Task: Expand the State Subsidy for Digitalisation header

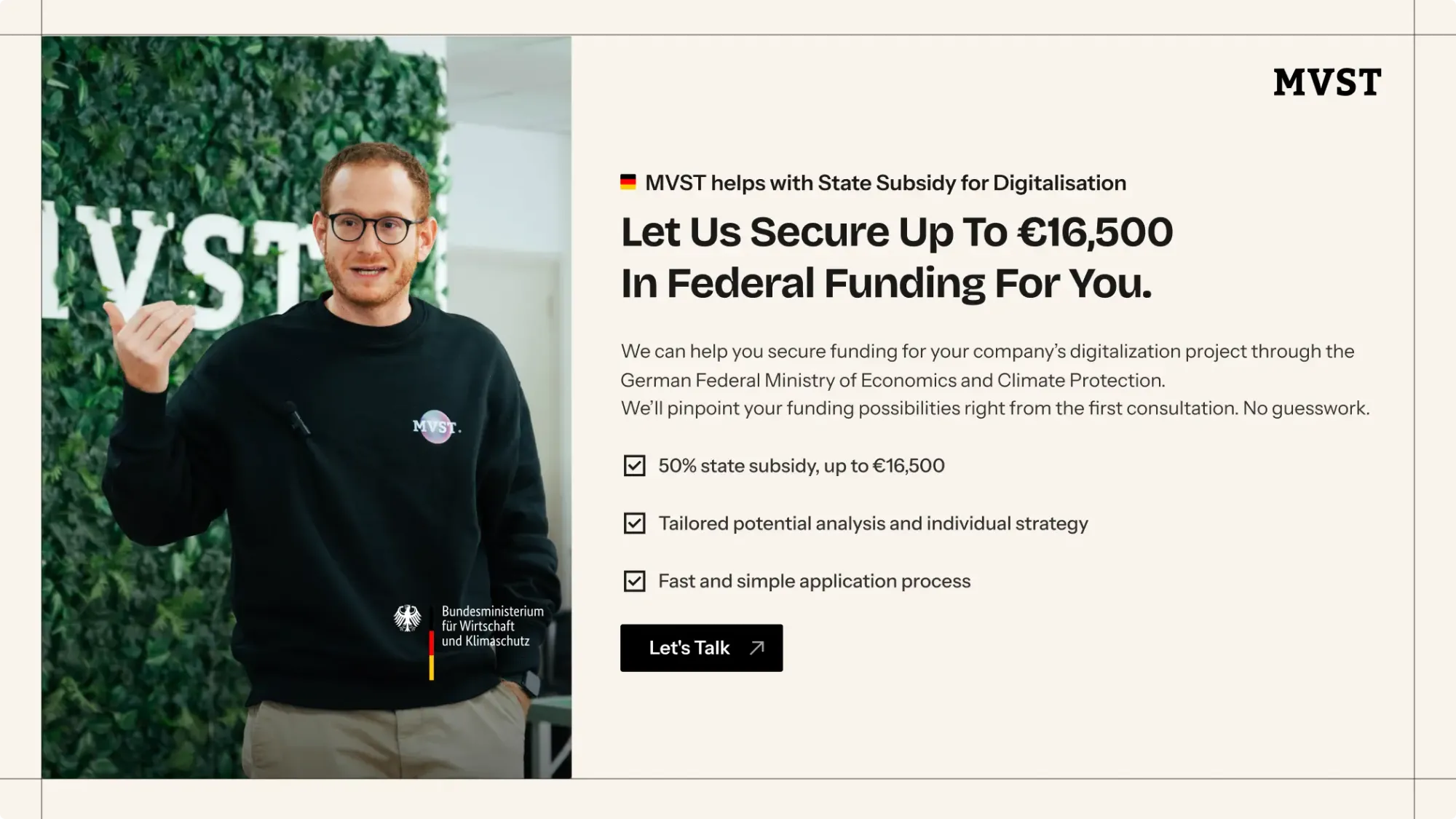Action: pos(885,183)
